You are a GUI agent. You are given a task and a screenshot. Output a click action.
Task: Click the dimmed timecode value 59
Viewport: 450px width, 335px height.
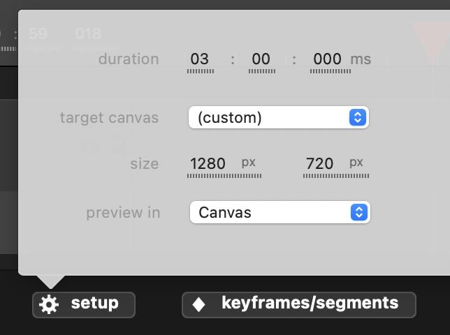39,33
